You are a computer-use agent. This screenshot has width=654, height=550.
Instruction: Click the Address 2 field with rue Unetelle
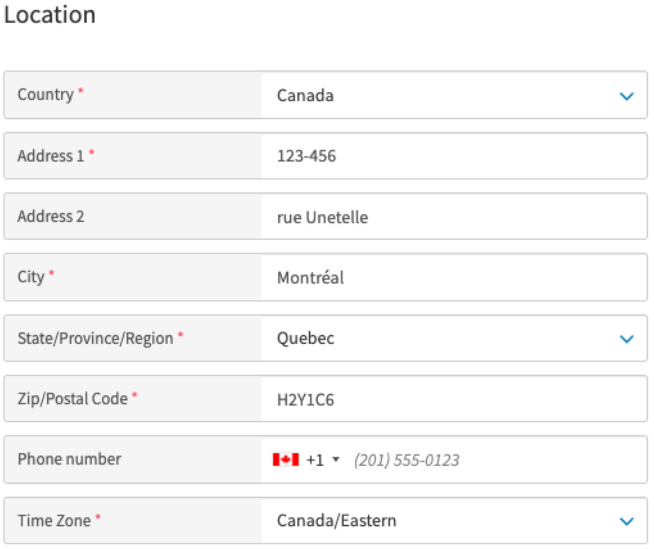[454, 217]
